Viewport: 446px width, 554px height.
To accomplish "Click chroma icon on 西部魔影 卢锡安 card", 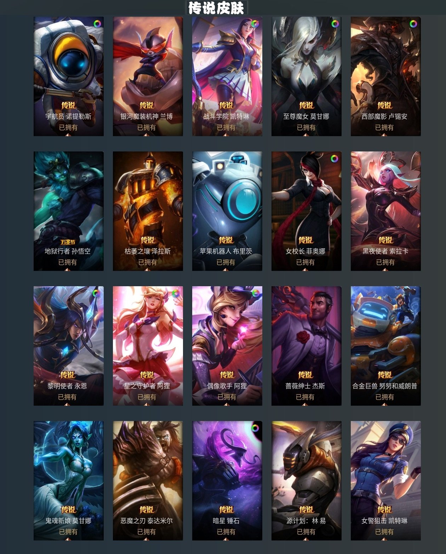I will click(413, 24).
